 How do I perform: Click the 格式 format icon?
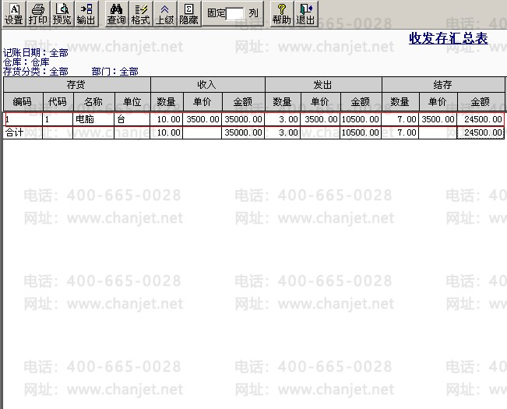point(141,14)
